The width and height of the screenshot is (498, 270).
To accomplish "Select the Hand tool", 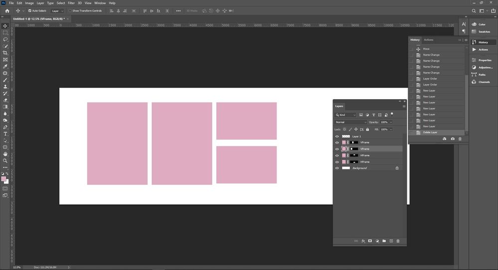I will pos(5,154).
